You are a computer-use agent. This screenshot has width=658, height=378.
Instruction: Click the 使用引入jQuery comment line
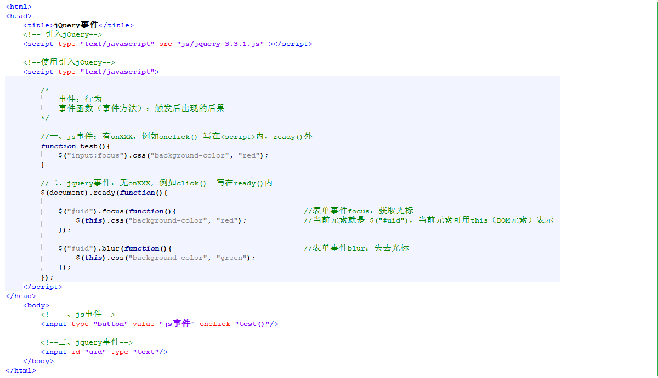coord(69,62)
